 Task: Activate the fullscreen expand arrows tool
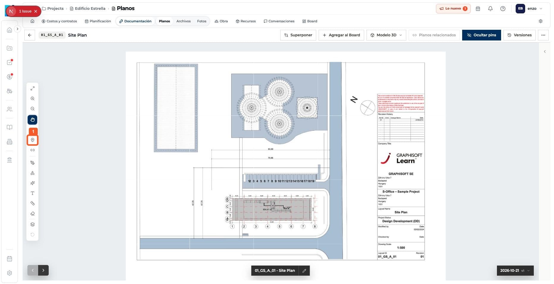coord(32,88)
